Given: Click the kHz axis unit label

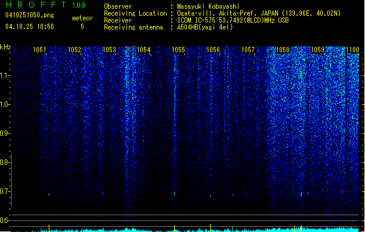Looking at the screenshot, I should (5, 47).
